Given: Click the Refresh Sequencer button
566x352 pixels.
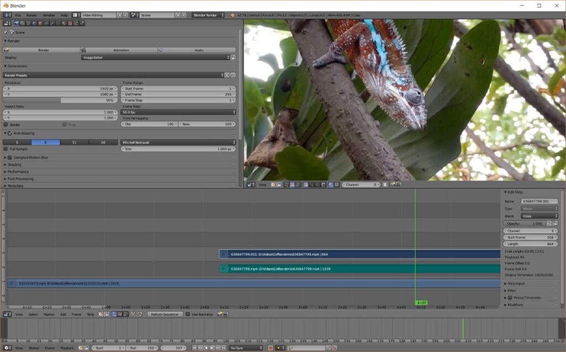Looking at the screenshot, I should [163, 314].
